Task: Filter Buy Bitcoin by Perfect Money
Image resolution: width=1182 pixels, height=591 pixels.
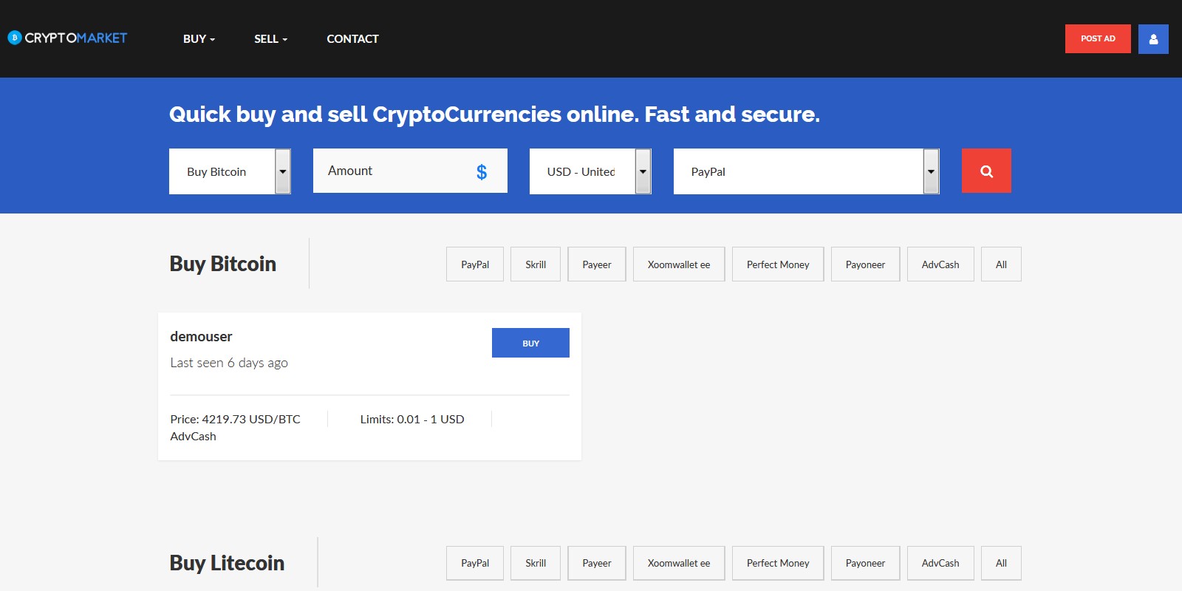Action: tap(777, 264)
